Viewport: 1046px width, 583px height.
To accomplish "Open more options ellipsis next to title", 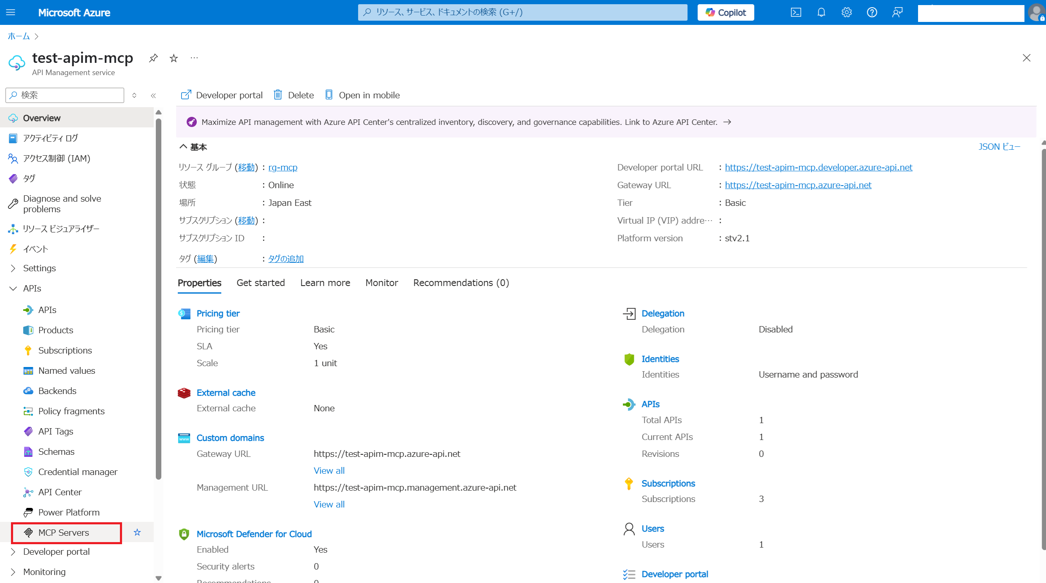I will tap(194, 58).
